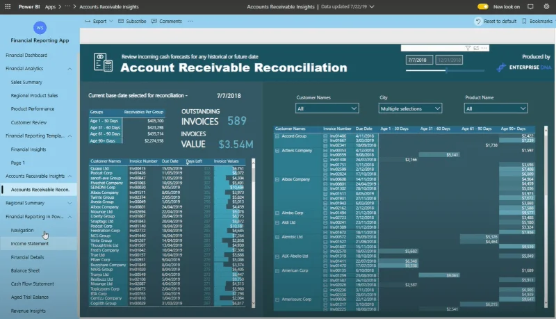Click the 12/31/2018 end date field
This screenshot has height=319, width=556.
(x=449, y=60)
